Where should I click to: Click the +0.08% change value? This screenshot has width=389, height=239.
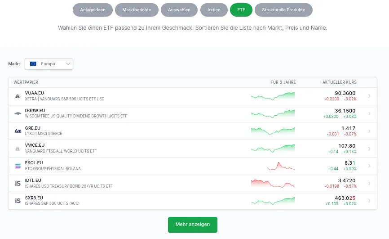(x=350, y=117)
